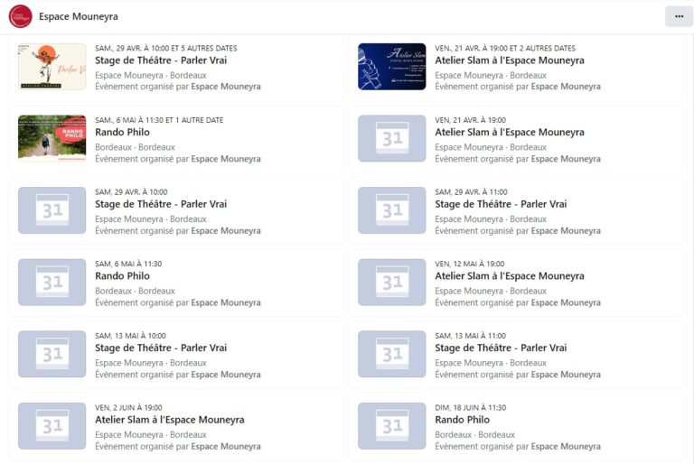Screen dimensions: 694x464
Task: Click calendar icon for 29 avr. 11:00 Stage
Action: [391, 210]
